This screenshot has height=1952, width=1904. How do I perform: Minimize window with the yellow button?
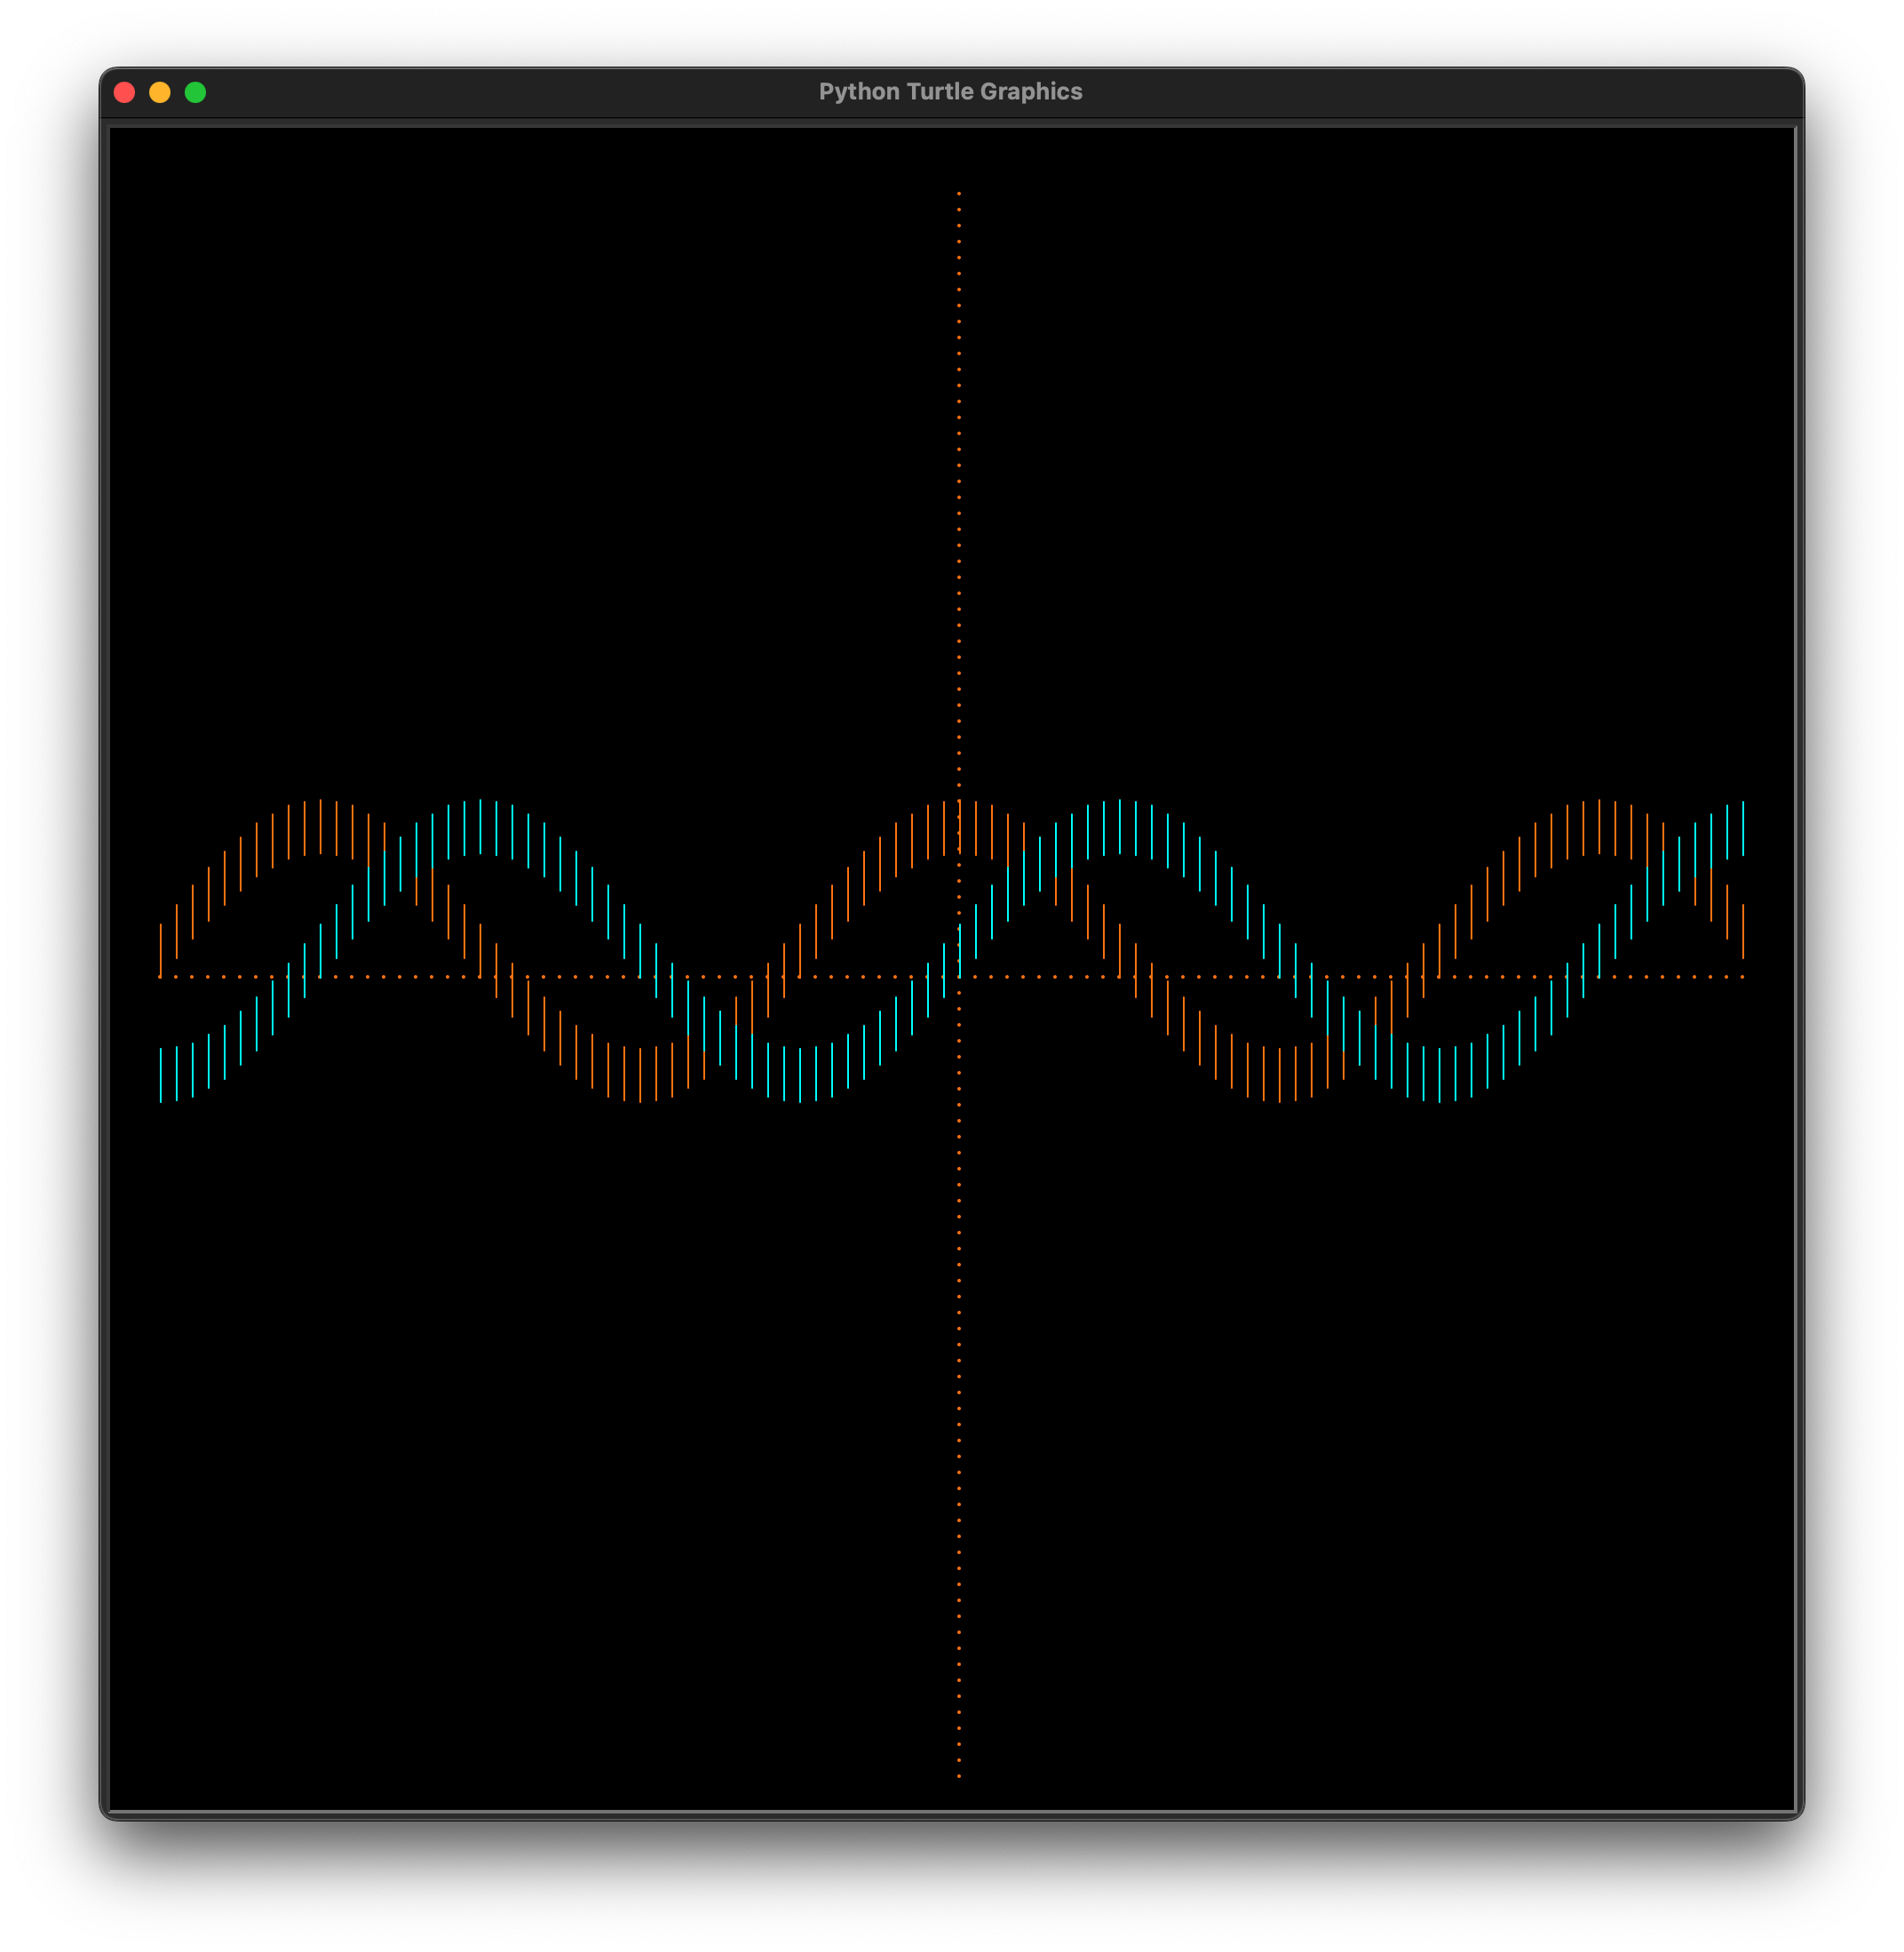pos(160,92)
